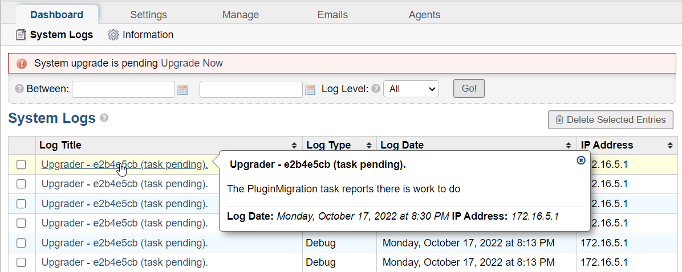Open the start date calendar picker
The image size is (682, 272).
182,89
